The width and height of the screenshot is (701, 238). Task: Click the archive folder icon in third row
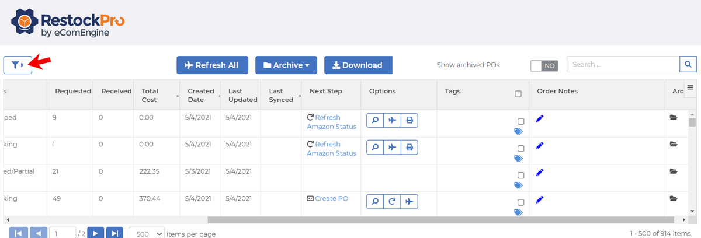(674, 171)
